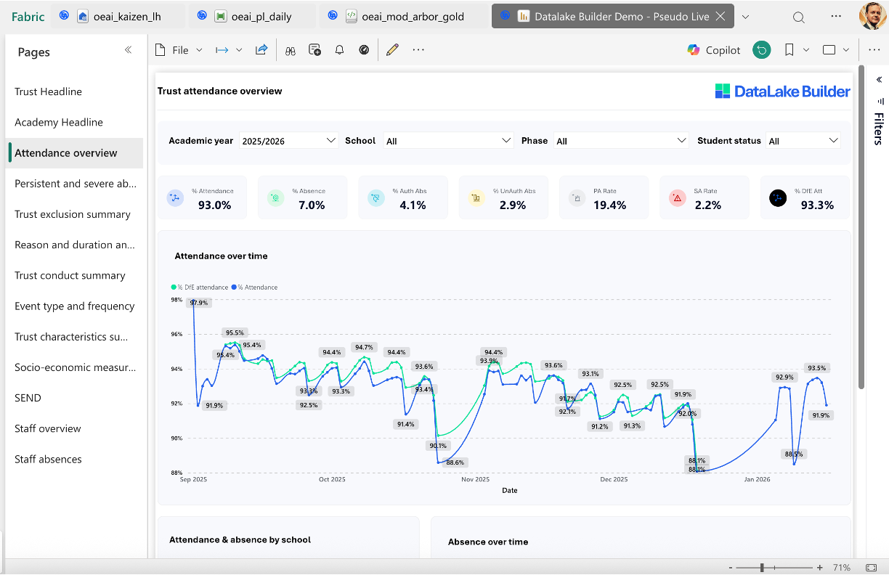Launch Copilot from the toolbar
Image resolution: width=889 pixels, height=575 pixels.
713,49
